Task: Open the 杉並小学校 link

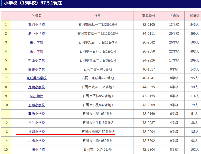Action: [37, 60]
